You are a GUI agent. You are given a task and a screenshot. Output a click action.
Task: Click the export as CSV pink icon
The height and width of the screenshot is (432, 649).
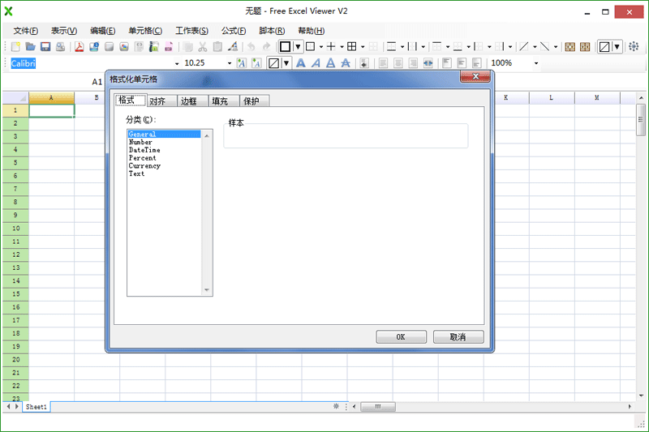(x=169, y=47)
